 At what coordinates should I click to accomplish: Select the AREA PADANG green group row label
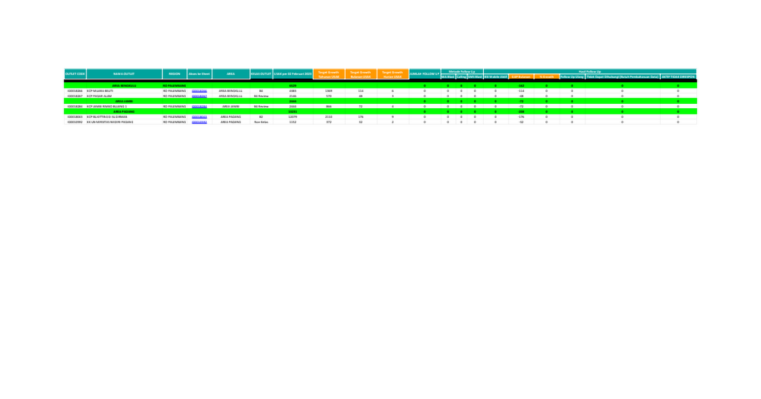124,111
